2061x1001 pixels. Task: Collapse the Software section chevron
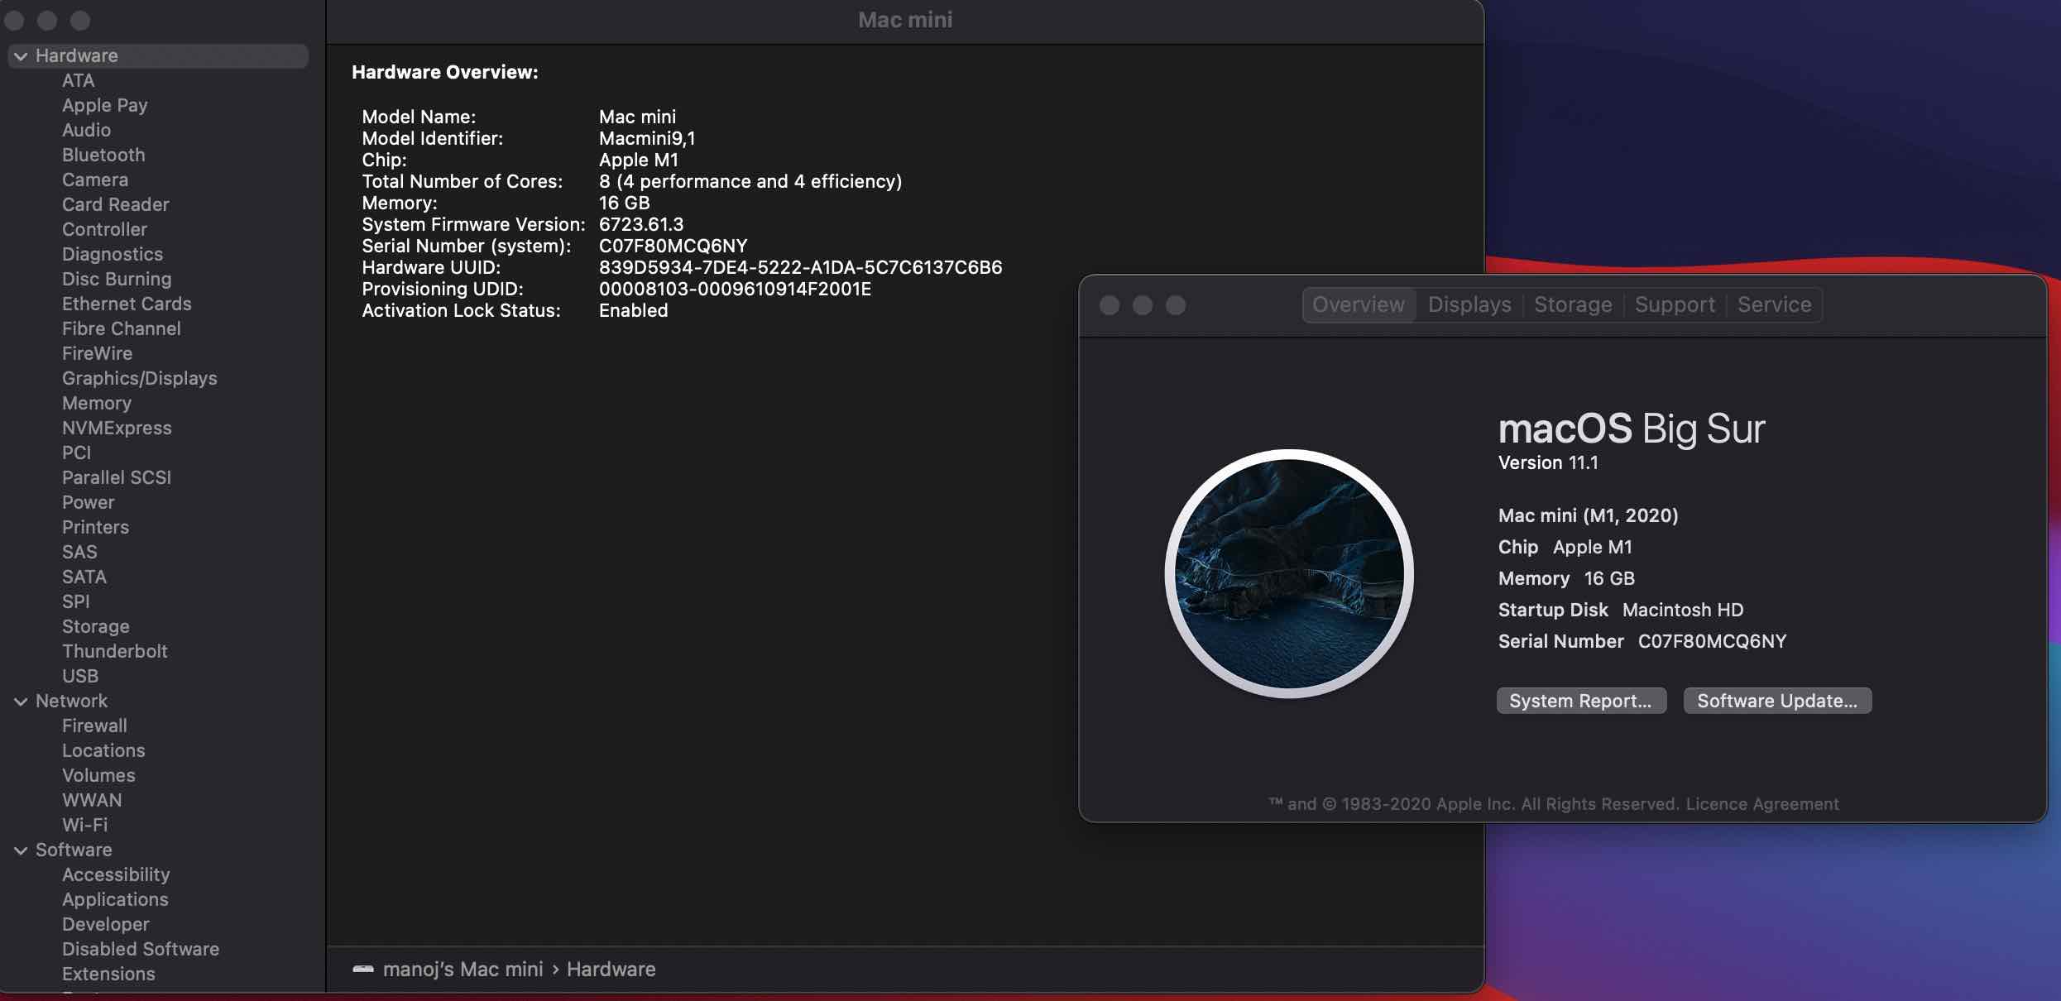(x=21, y=850)
